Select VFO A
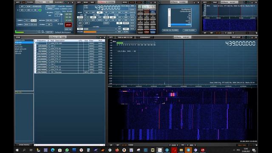 coord(80,17)
